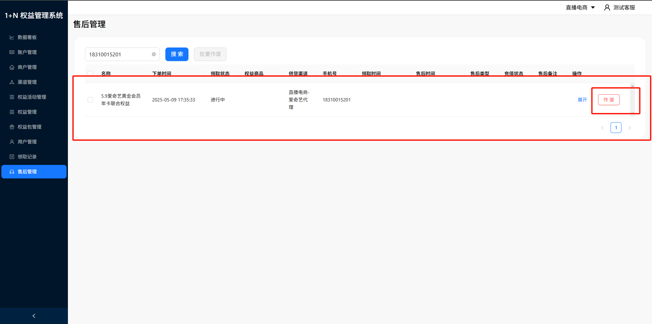Screen dimensions: 652x324
Task: Select page 1 in pagination
Action: pyautogui.click(x=616, y=128)
